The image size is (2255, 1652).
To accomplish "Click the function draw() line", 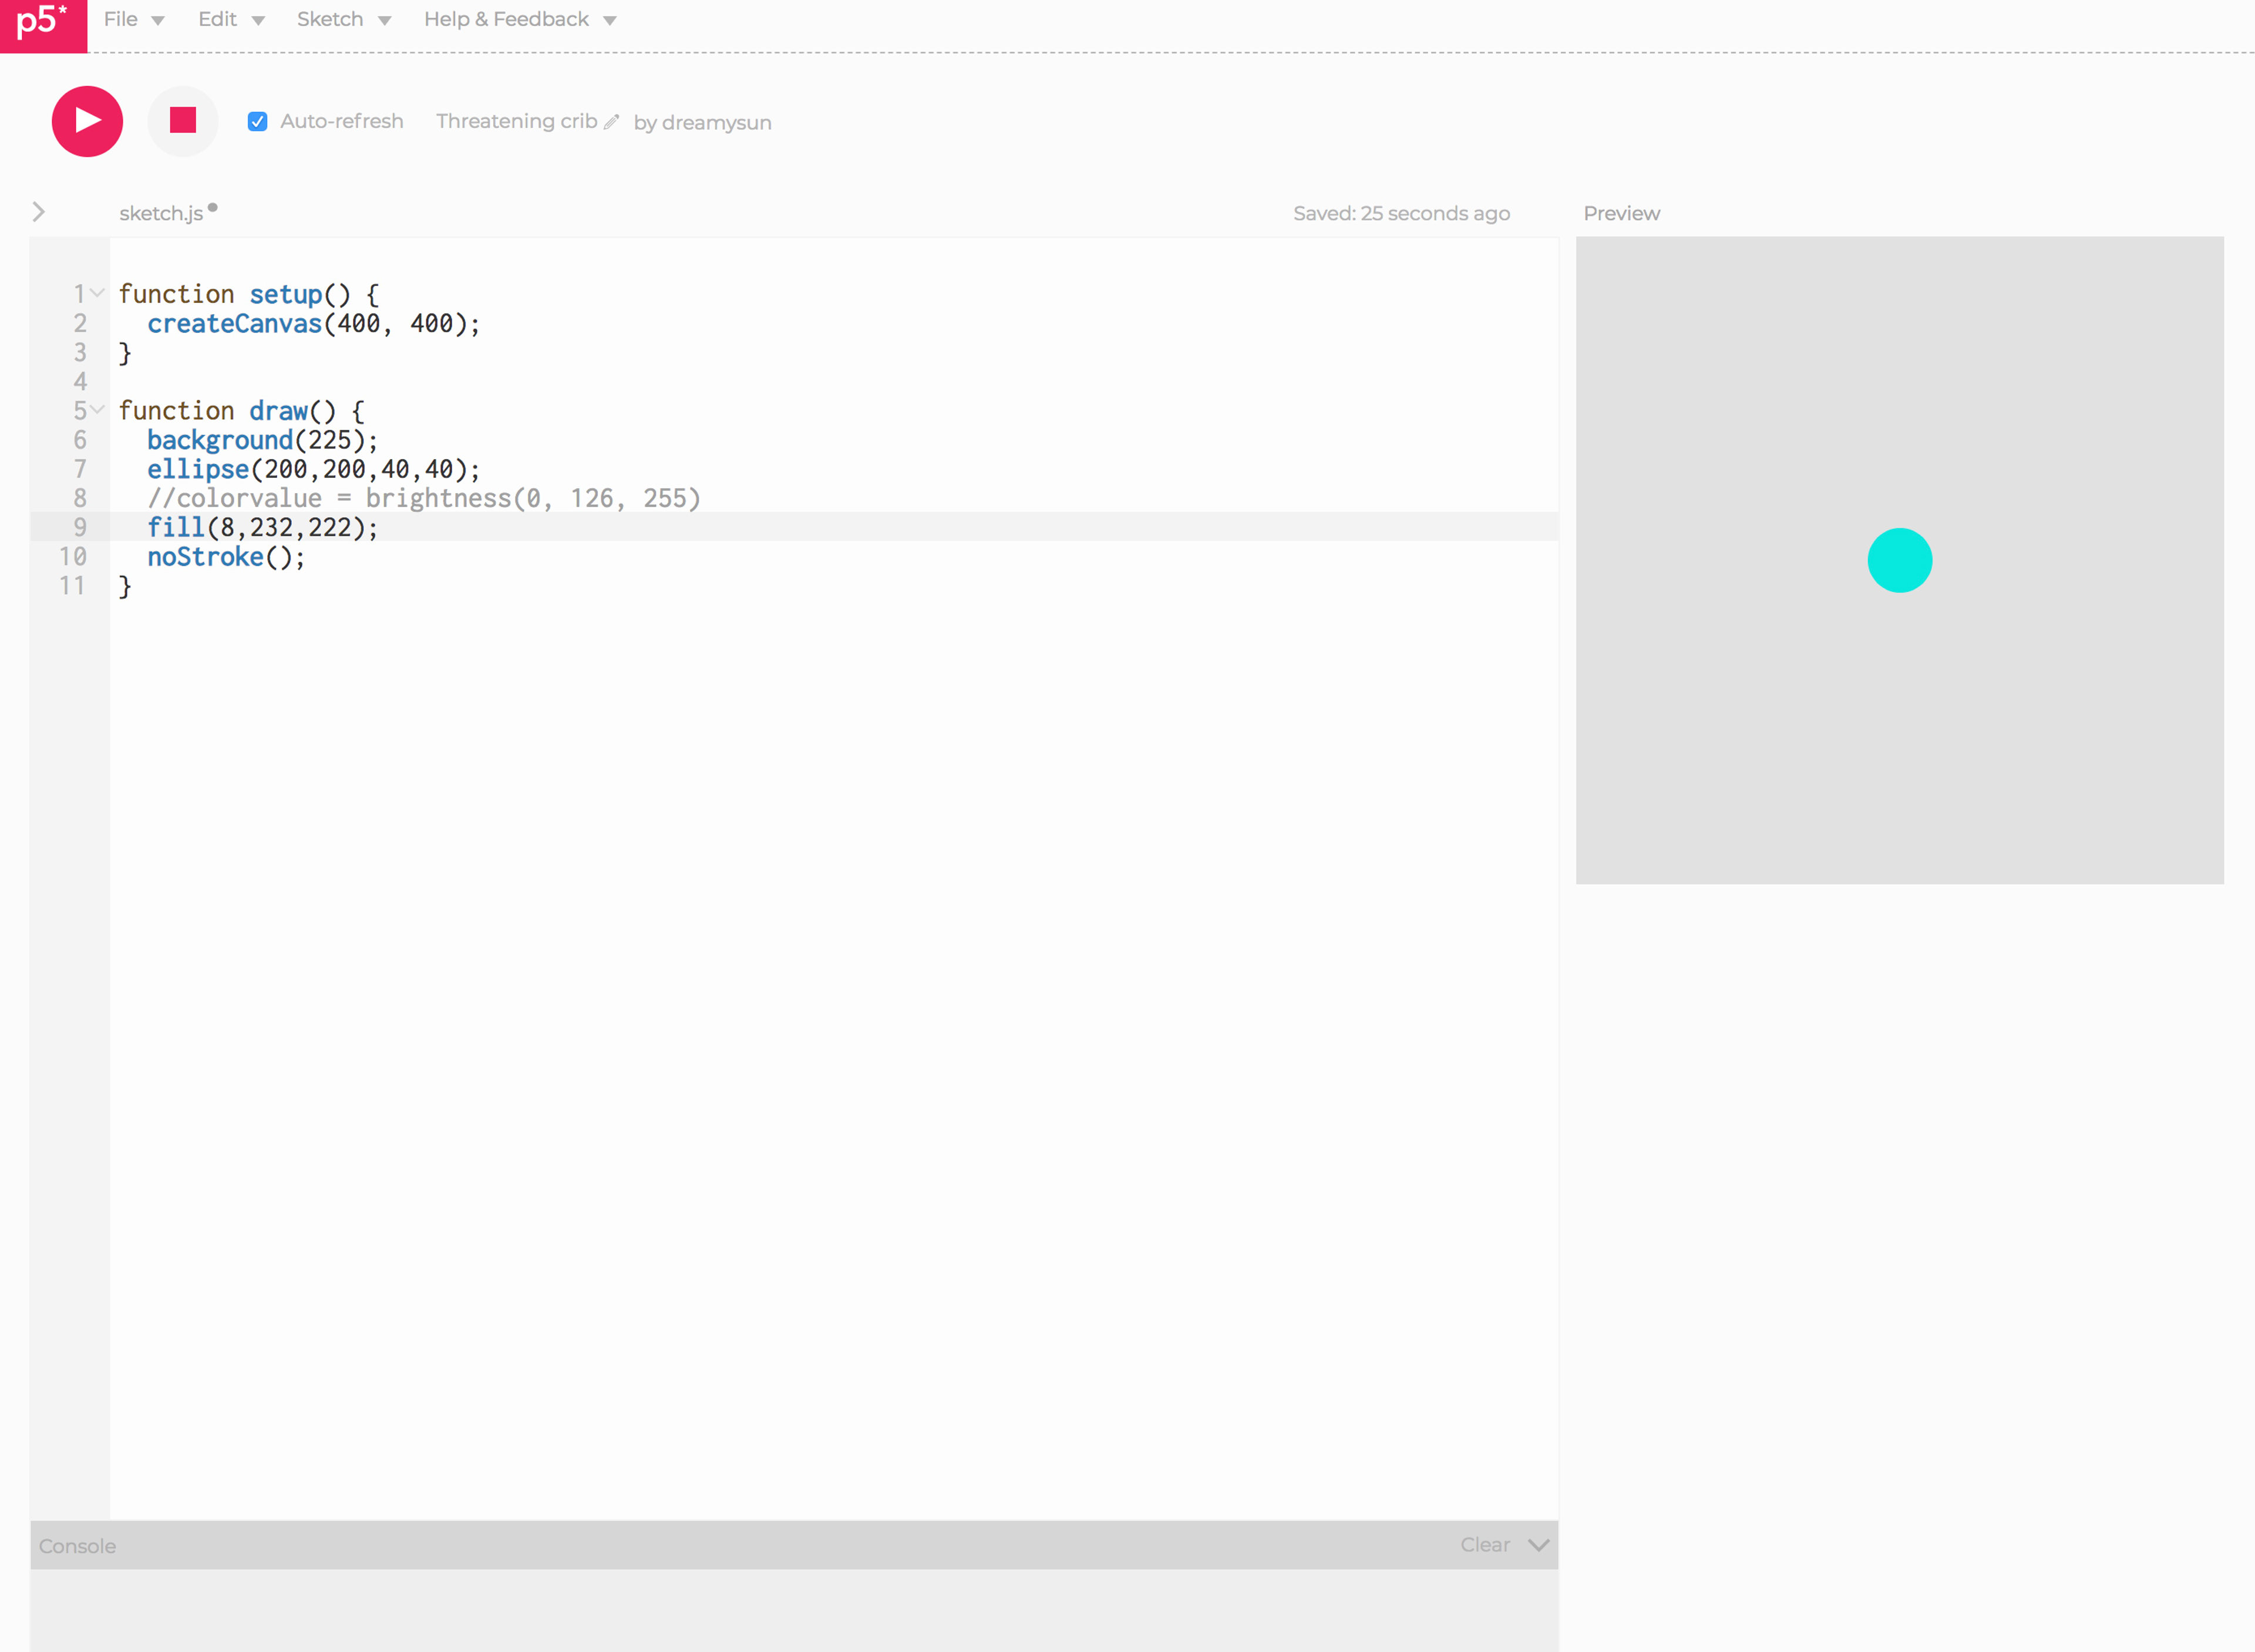I will tap(241, 411).
